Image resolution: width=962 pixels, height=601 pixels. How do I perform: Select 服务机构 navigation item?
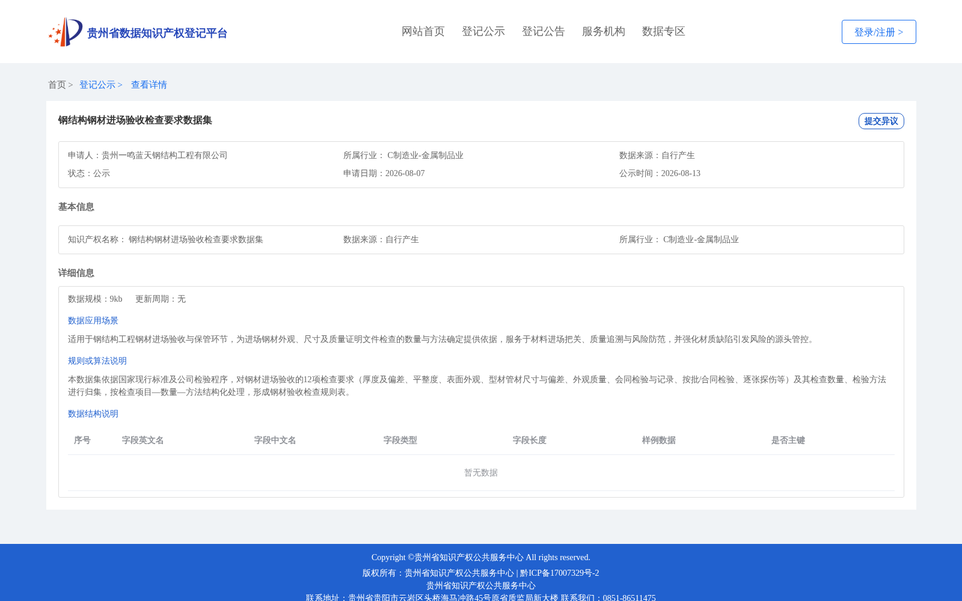tap(604, 31)
